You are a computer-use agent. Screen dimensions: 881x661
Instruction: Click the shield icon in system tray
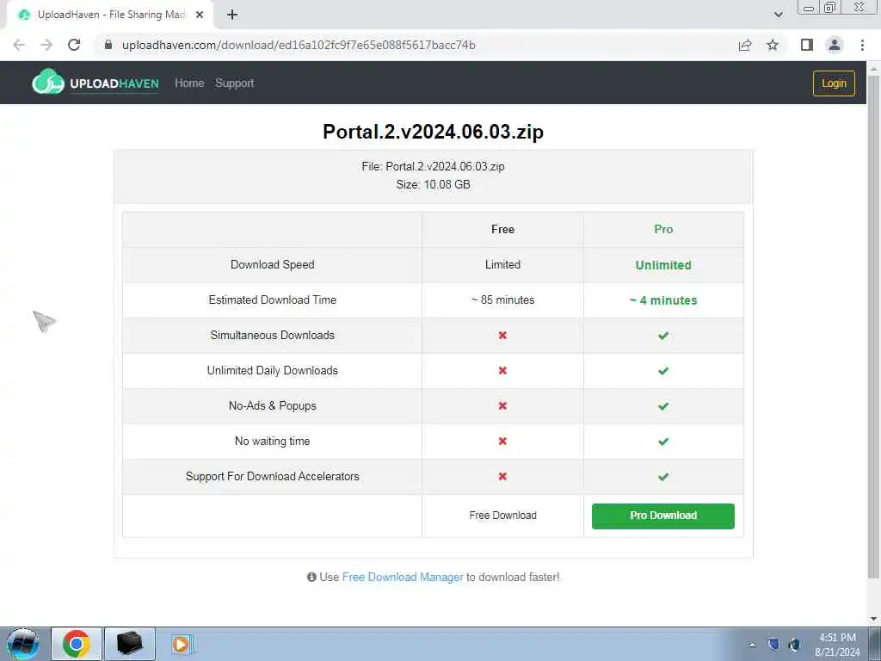pyautogui.click(x=773, y=644)
